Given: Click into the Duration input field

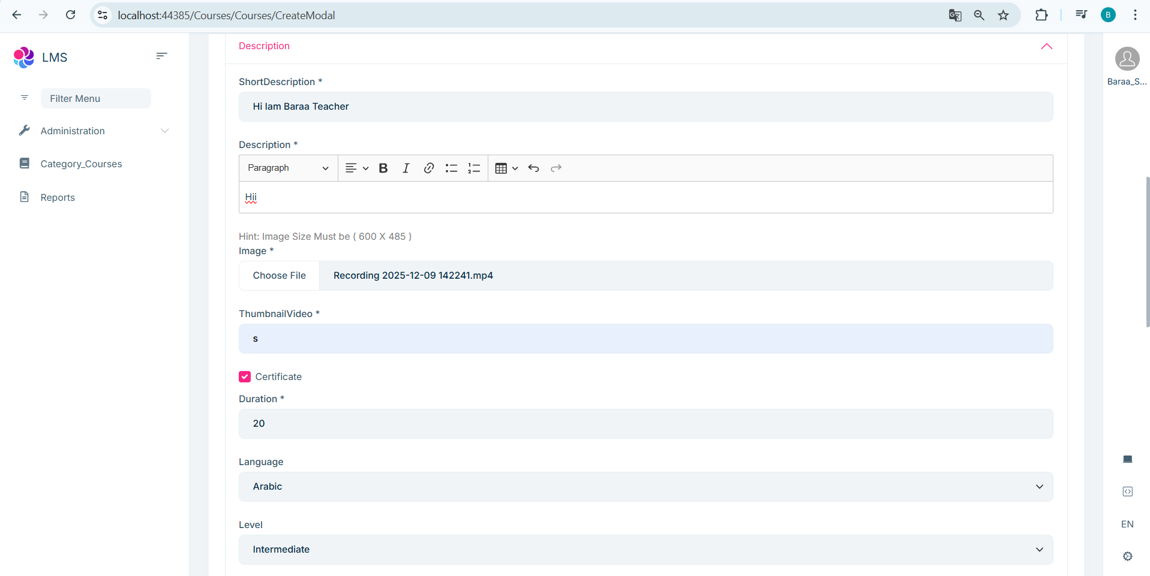Looking at the screenshot, I should [645, 424].
